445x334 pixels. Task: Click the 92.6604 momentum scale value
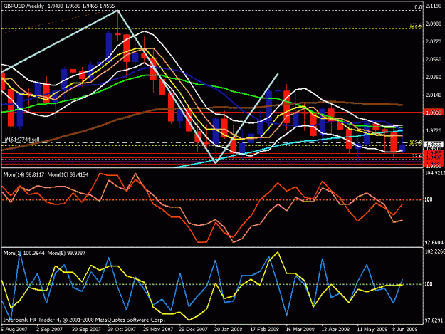tap(434, 243)
